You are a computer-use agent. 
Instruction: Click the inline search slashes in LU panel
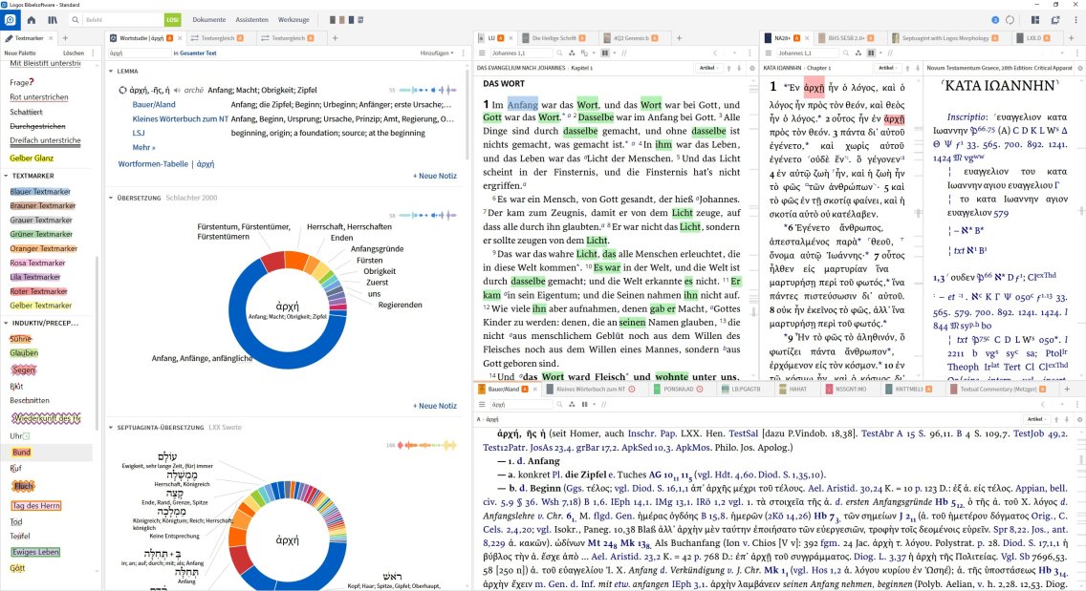[624, 53]
